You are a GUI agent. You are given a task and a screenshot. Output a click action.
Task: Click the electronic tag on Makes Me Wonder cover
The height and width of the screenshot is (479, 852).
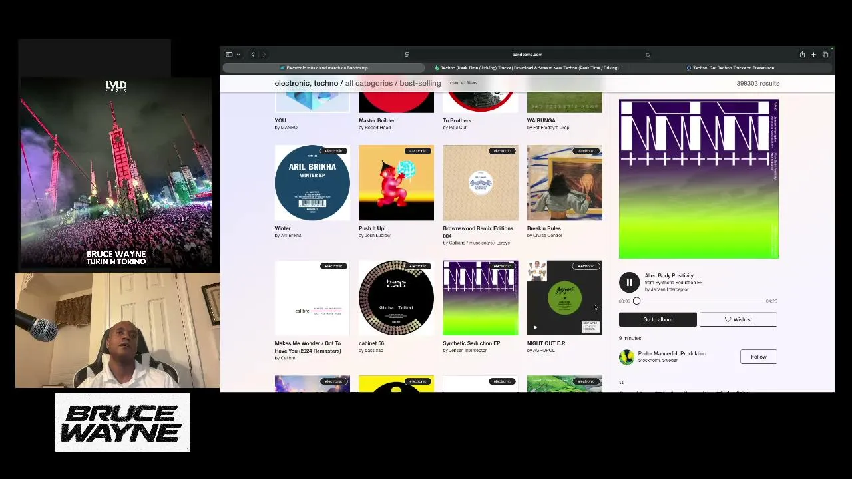pyautogui.click(x=333, y=266)
